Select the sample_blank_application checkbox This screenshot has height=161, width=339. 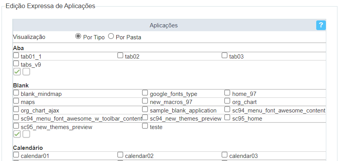[145, 110]
